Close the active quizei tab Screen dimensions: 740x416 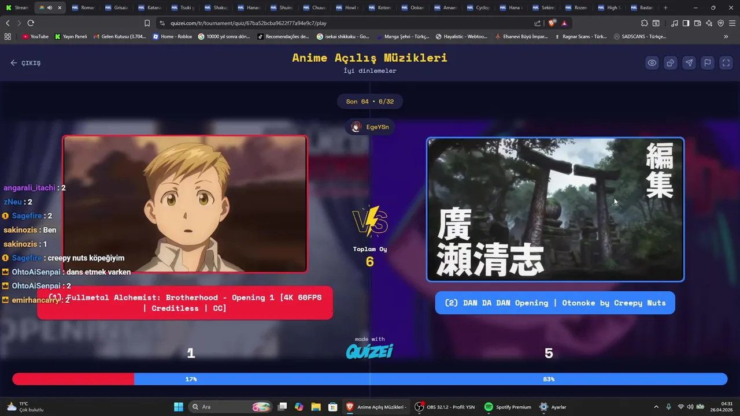coord(60,8)
